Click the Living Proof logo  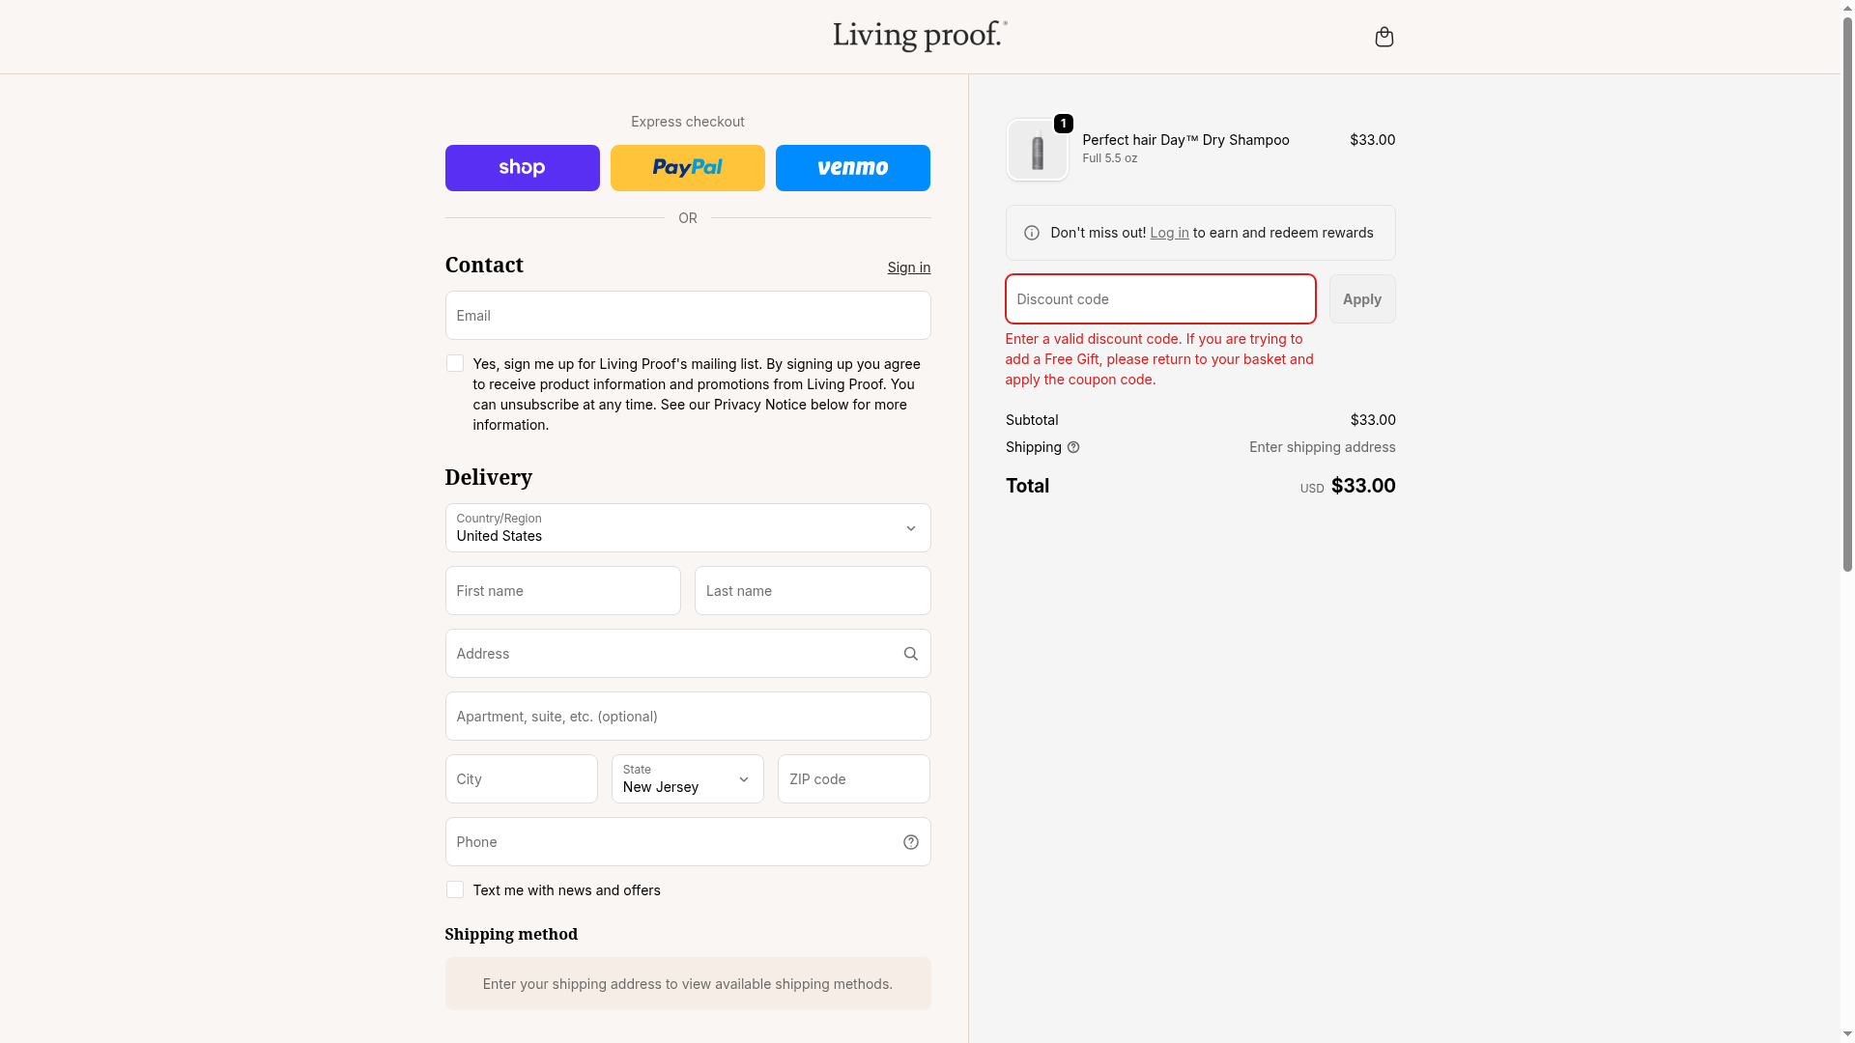click(920, 36)
